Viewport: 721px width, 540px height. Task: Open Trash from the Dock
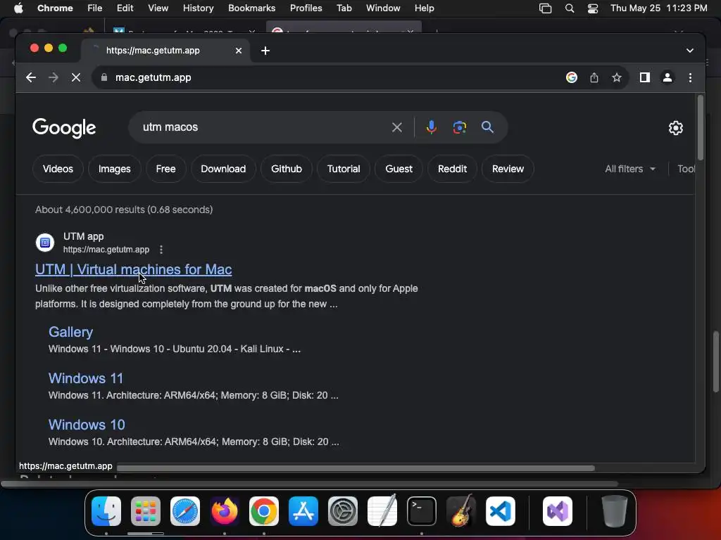coord(614,511)
